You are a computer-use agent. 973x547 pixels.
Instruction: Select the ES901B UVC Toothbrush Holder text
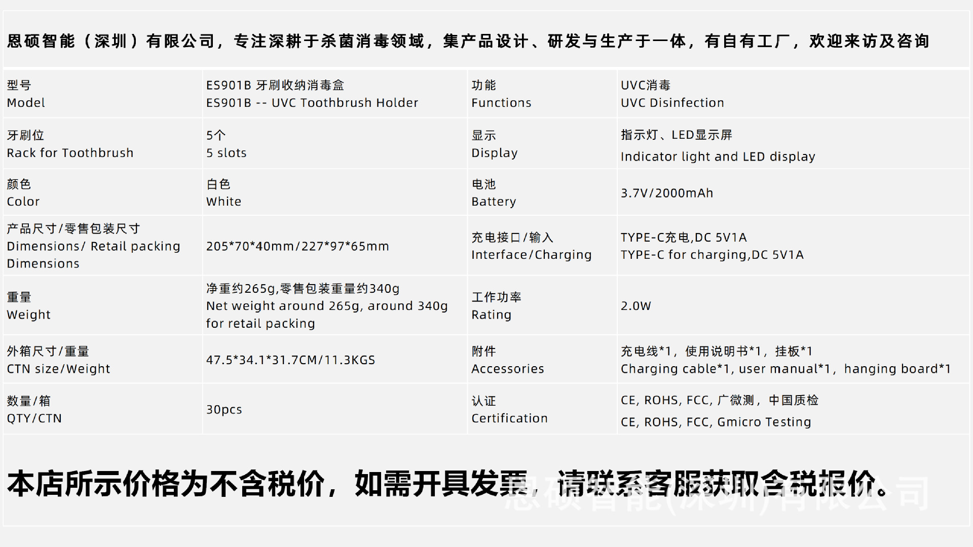(312, 103)
